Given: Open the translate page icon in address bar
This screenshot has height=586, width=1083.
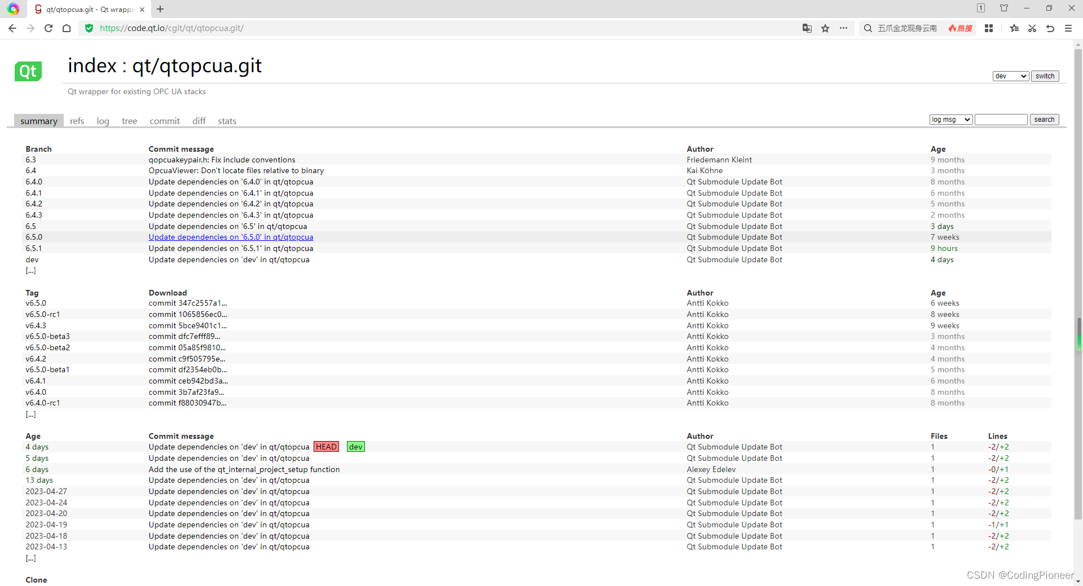Looking at the screenshot, I should click(x=807, y=28).
